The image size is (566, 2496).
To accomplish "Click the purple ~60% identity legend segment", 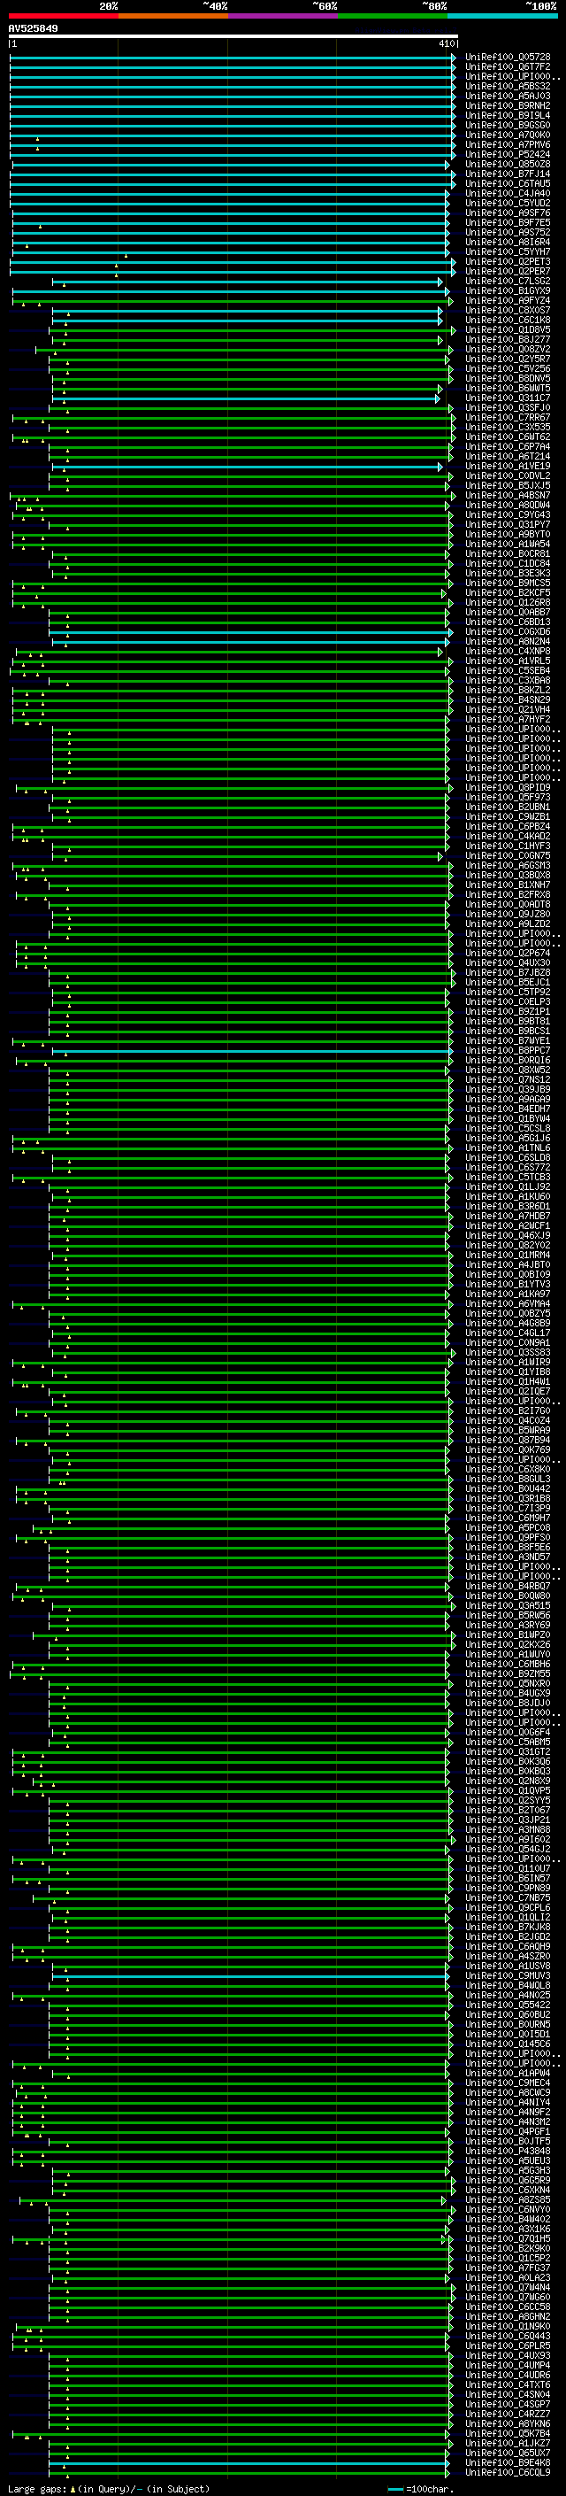I will [x=282, y=16].
